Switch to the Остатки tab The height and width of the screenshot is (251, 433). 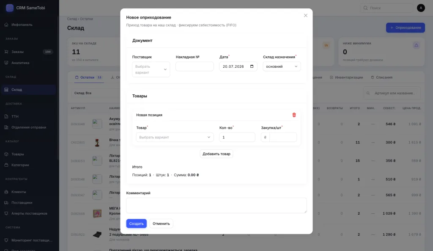(88, 77)
